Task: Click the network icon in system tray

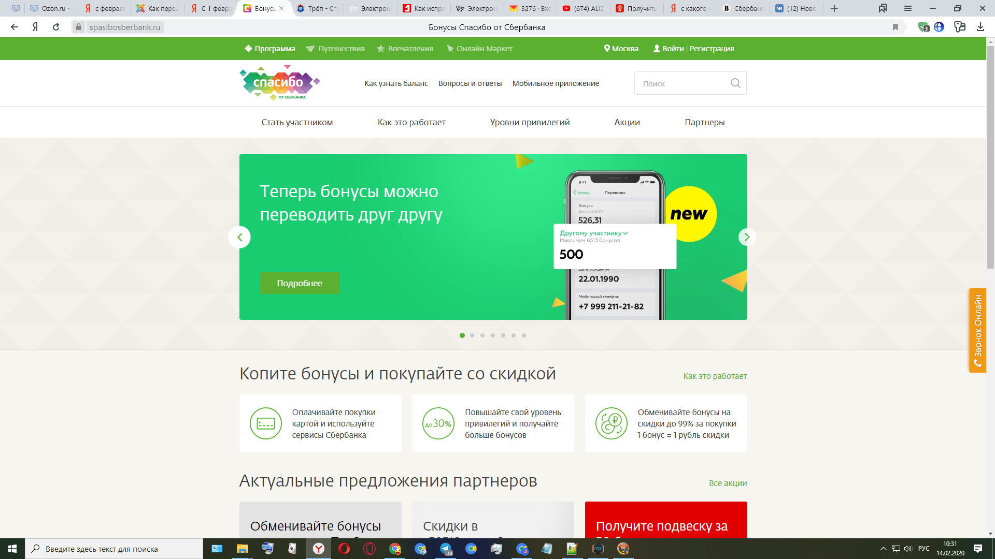Action: tap(896, 549)
